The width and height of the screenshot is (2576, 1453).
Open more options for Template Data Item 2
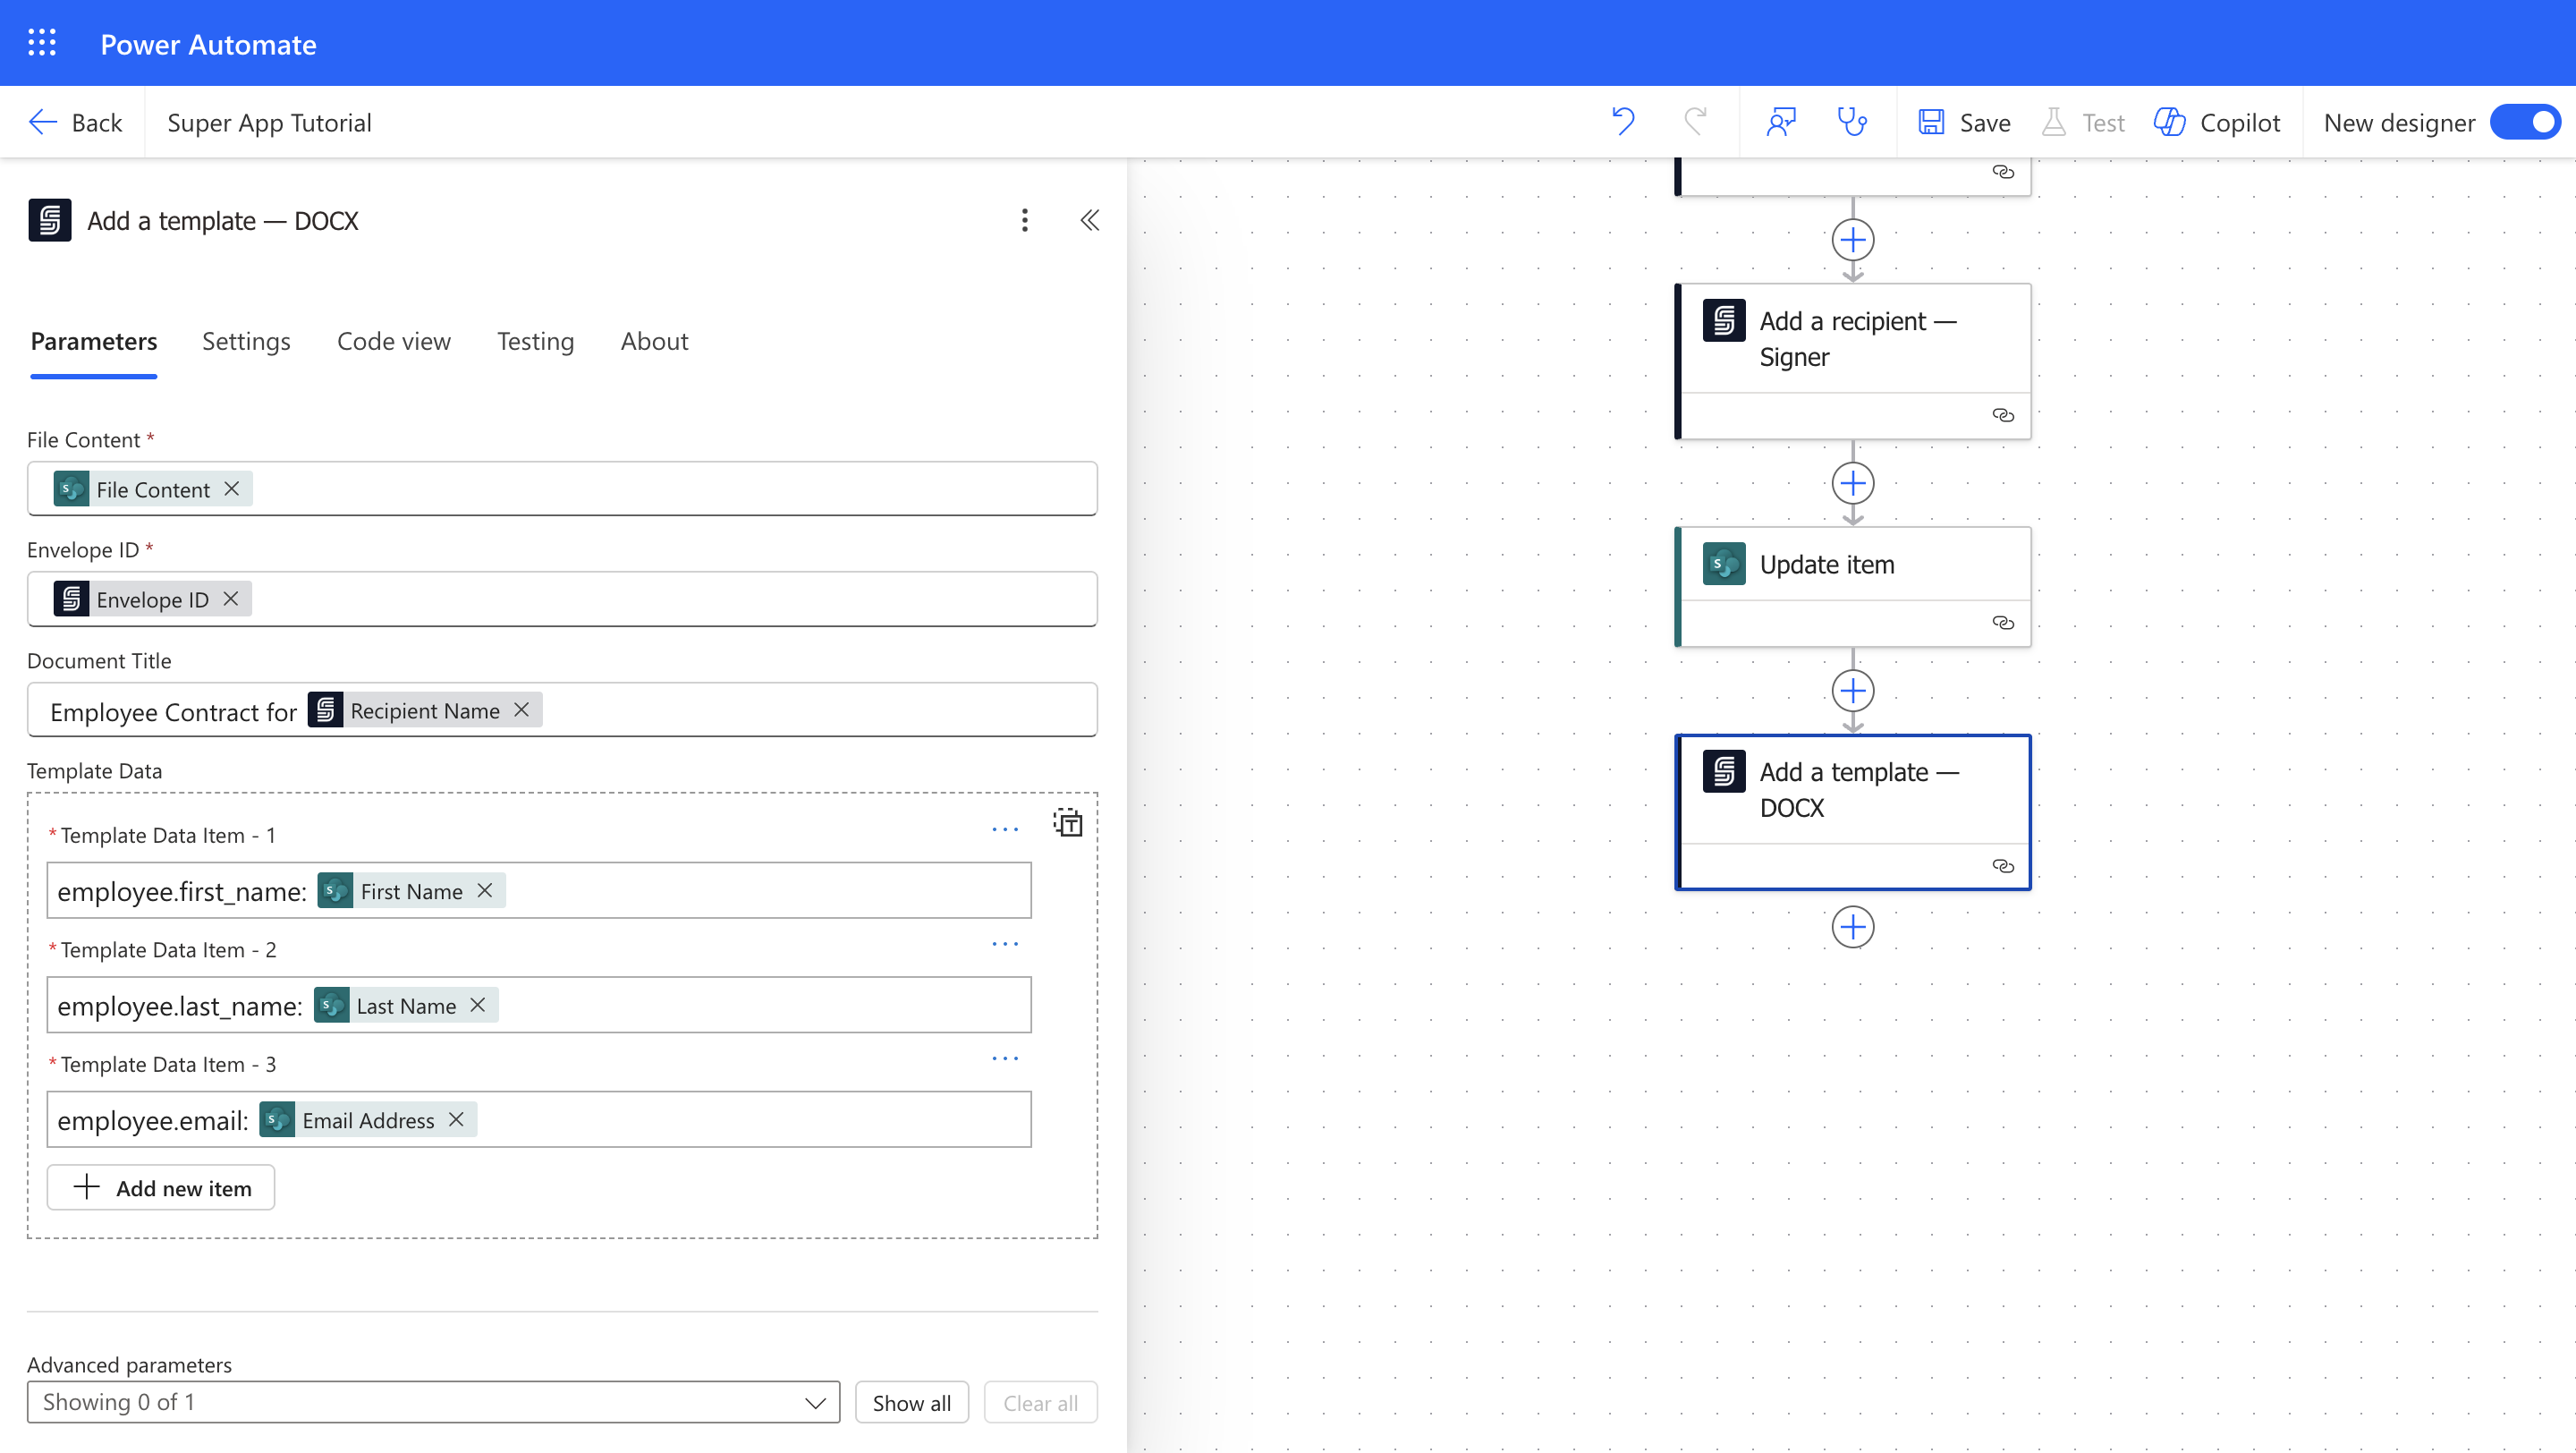point(1005,944)
